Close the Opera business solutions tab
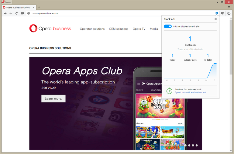This screenshot has height=154, width=234. tap(34, 7)
